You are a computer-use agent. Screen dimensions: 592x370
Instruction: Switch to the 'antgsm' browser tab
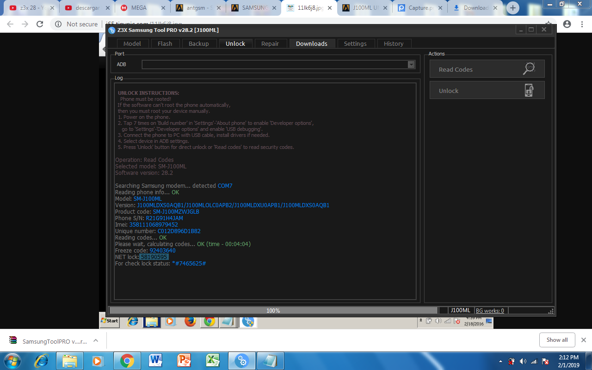click(199, 8)
